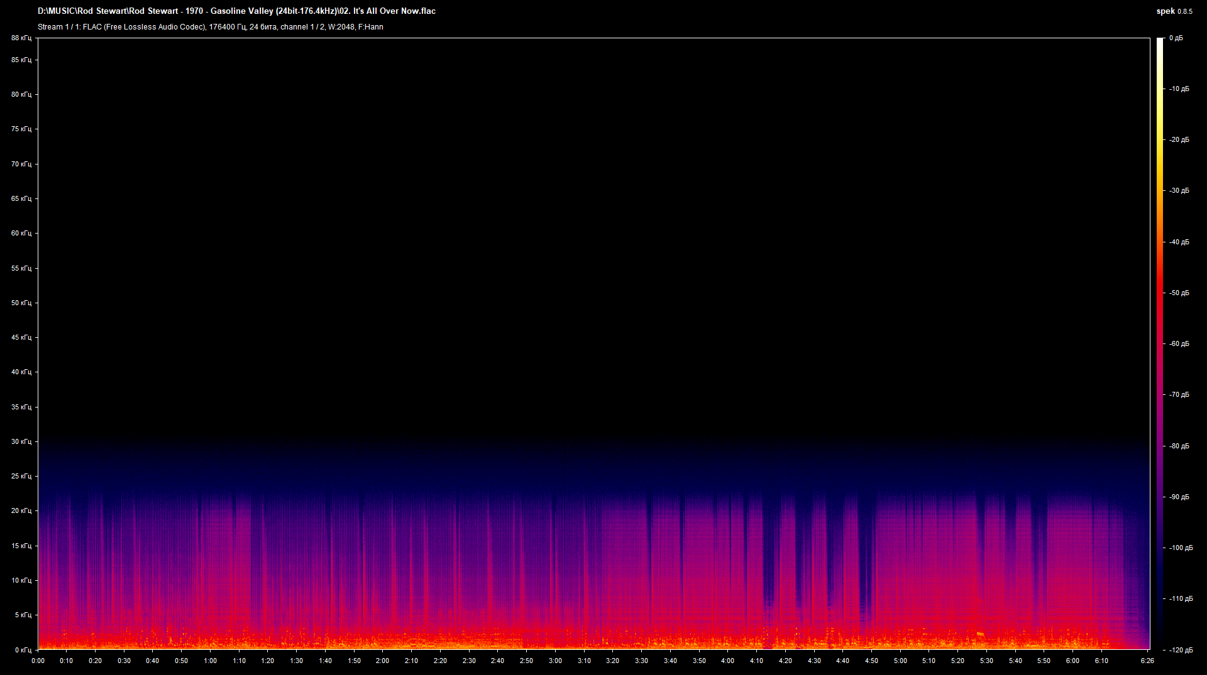Click the 20 кГц frequency axis label

[x=21, y=510]
